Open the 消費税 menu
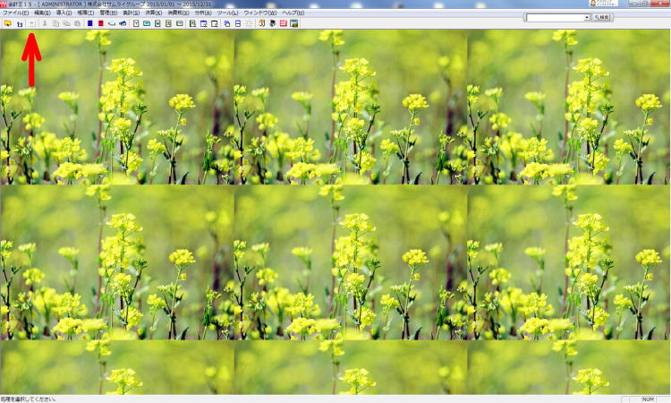671x403 pixels. 179,13
